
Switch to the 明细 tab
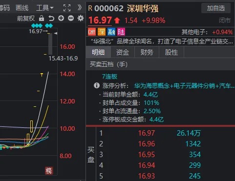[x=98, y=52]
